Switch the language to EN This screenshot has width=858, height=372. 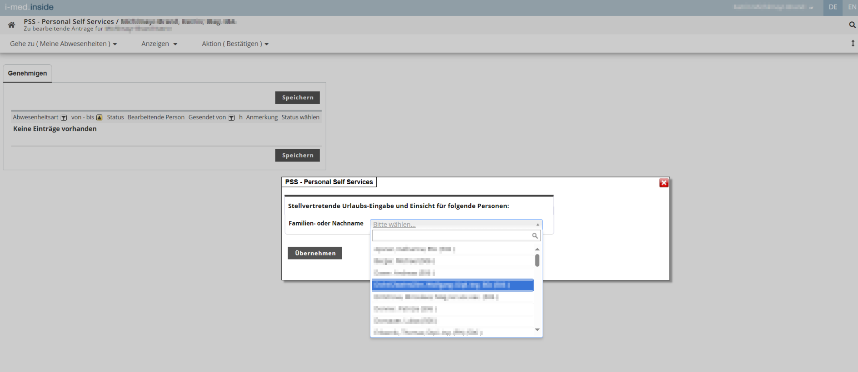[852, 7]
